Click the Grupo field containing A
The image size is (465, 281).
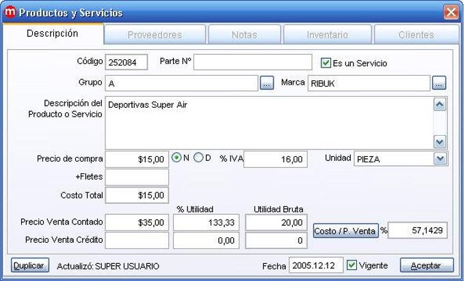181,83
